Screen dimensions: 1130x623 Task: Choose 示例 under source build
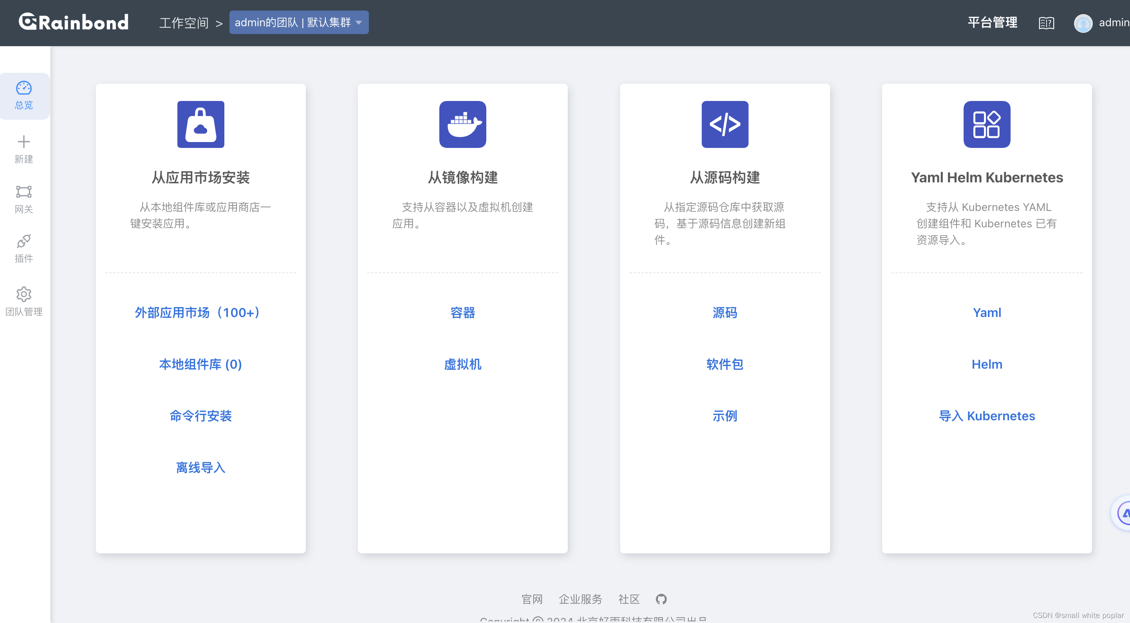click(725, 416)
